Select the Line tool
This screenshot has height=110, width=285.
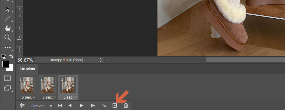coord(8,18)
